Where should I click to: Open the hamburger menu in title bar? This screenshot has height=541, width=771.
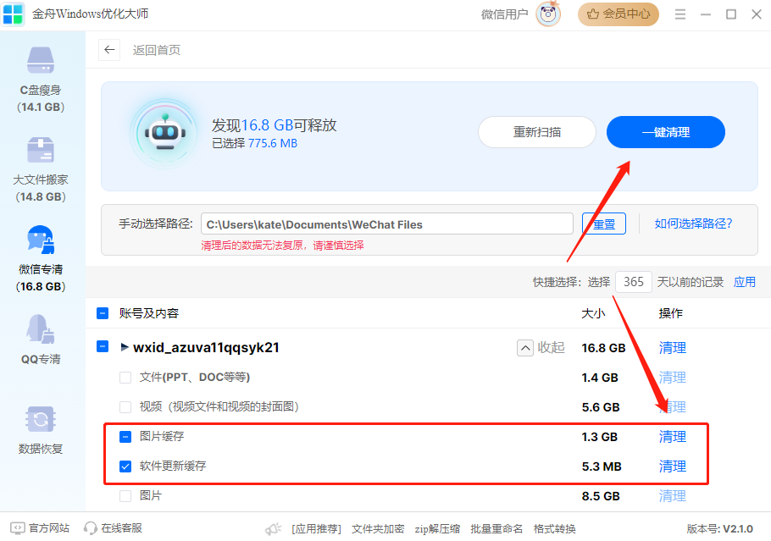[x=680, y=14]
